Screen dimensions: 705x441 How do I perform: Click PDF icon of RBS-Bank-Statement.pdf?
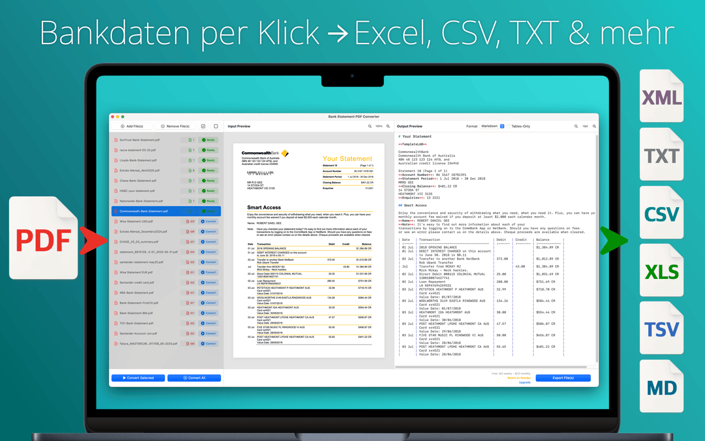[116, 293]
